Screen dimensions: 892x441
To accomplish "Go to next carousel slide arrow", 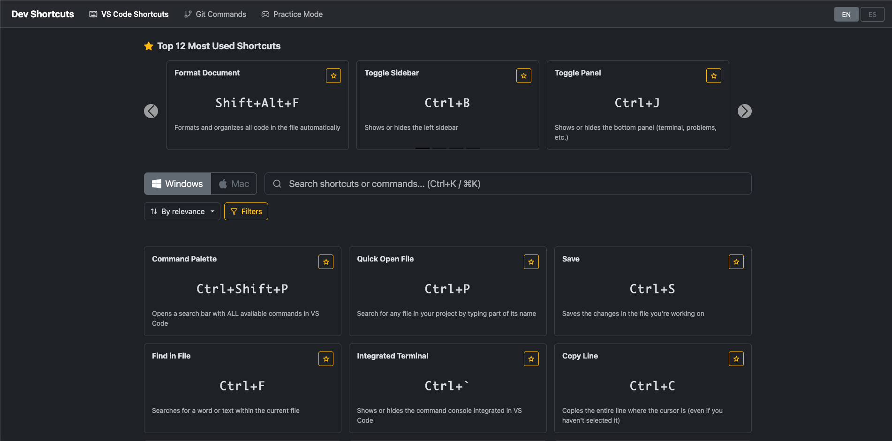I will (x=744, y=111).
